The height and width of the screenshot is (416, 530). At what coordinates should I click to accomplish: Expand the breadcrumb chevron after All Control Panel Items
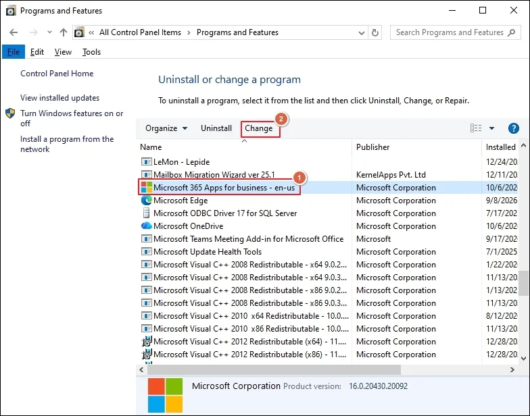[189, 32]
